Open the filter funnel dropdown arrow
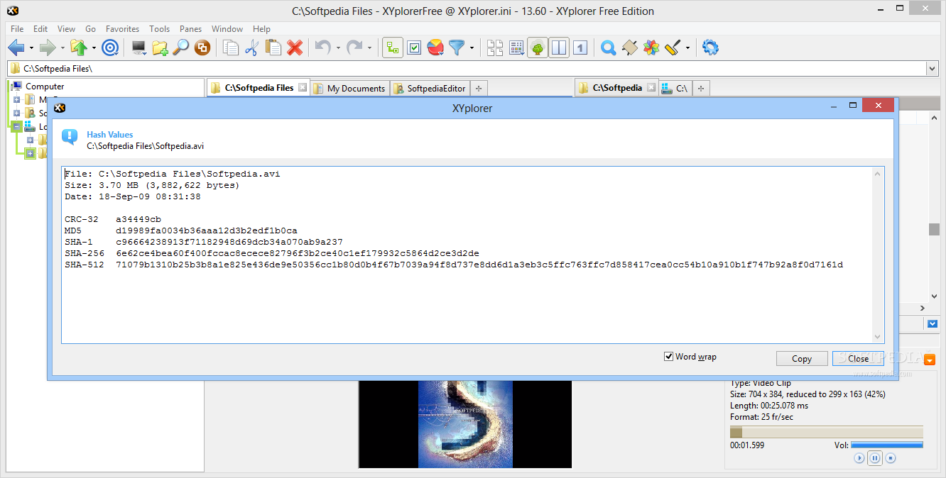The height and width of the screenshot is (478, 946). click(472, 48)
